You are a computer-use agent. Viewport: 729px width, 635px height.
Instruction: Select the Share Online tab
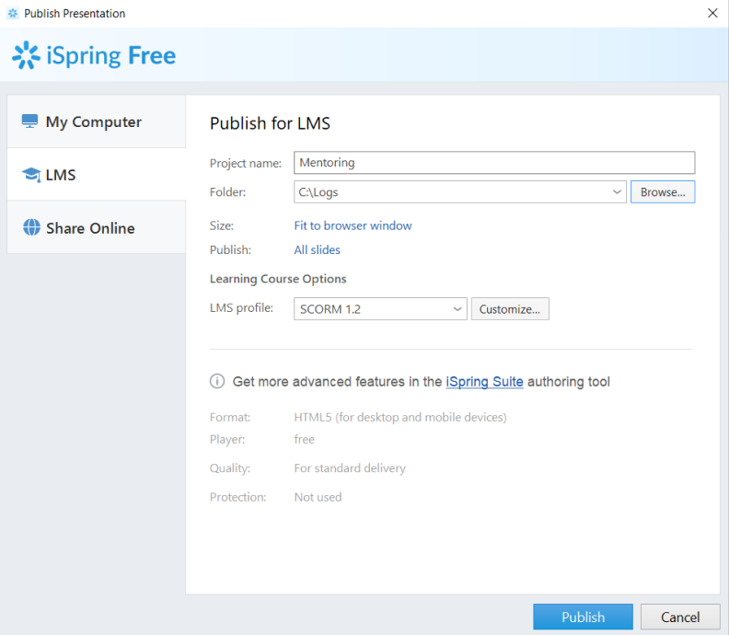[x=97, y=228]
